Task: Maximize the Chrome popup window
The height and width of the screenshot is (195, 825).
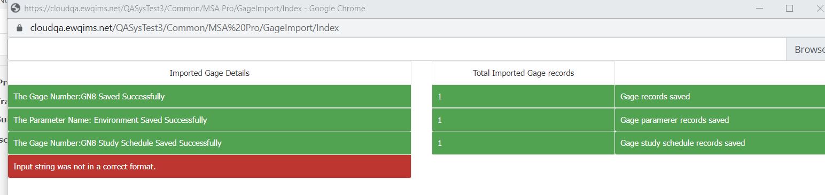Action: 789,9
